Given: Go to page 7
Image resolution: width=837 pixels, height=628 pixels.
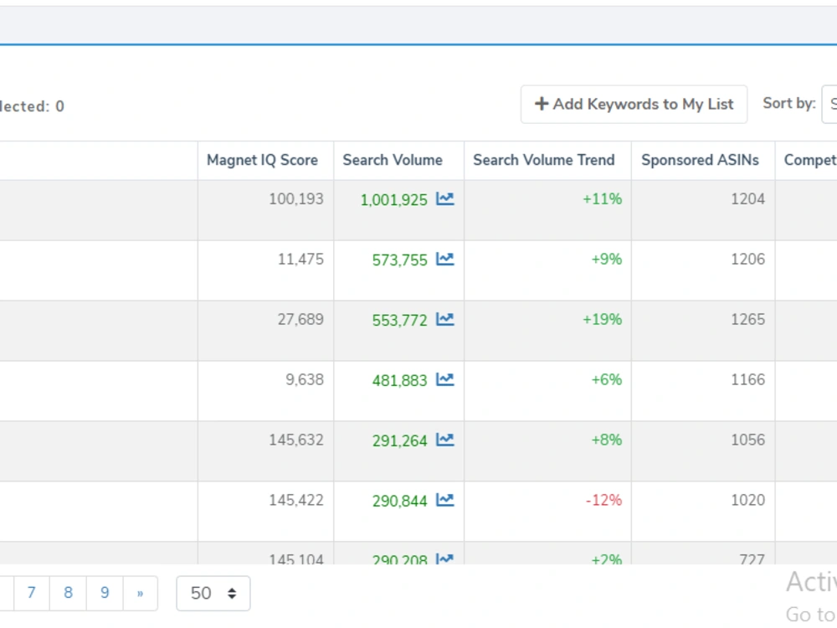Looking at the screenshot, I should [32, 594].
